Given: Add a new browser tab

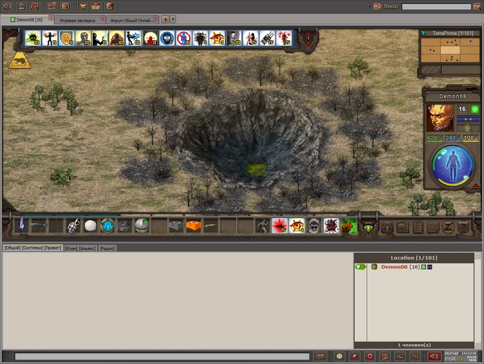Looking at the screenshot, I should click(165, 19).
